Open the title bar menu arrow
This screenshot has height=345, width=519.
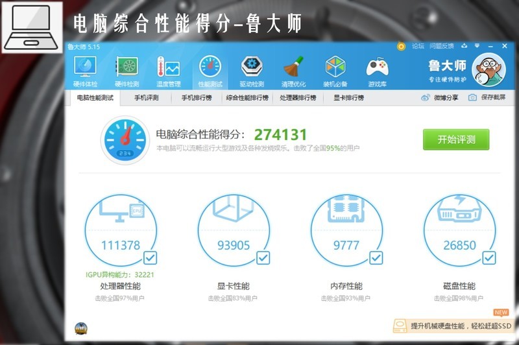point(477,45)
